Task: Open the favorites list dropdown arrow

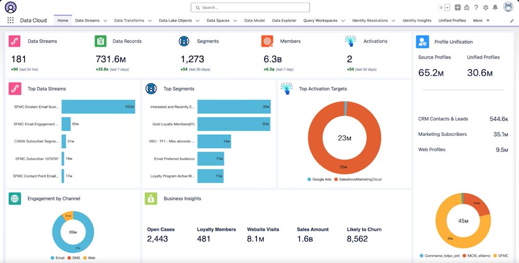Action: [447, 7]
